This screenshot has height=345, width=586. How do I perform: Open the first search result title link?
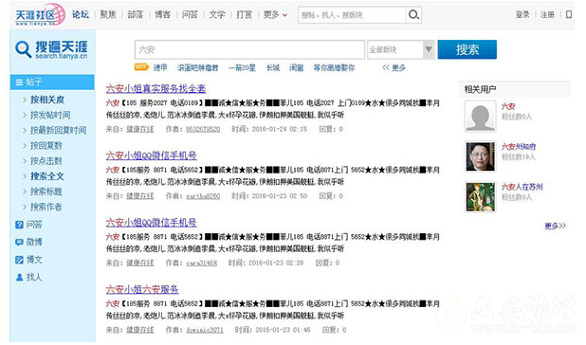click(156, 89)
